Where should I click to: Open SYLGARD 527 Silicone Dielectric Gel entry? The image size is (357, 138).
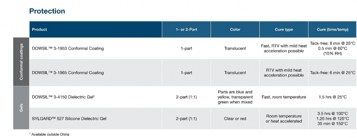[x=69, y=118]
